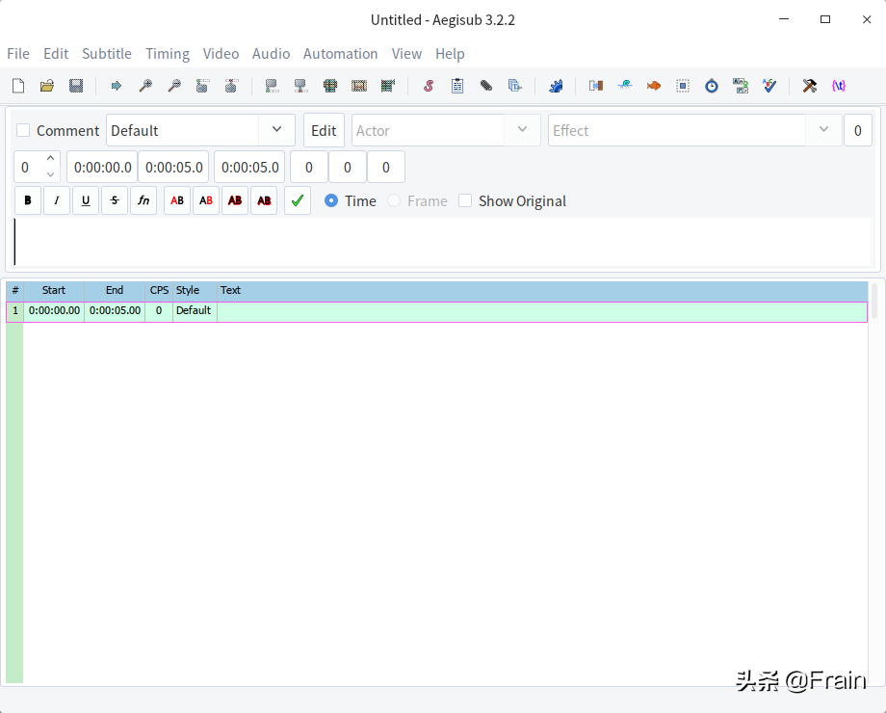
Task: Set primary color with first AB button
Action: click(x=177, y=200)
